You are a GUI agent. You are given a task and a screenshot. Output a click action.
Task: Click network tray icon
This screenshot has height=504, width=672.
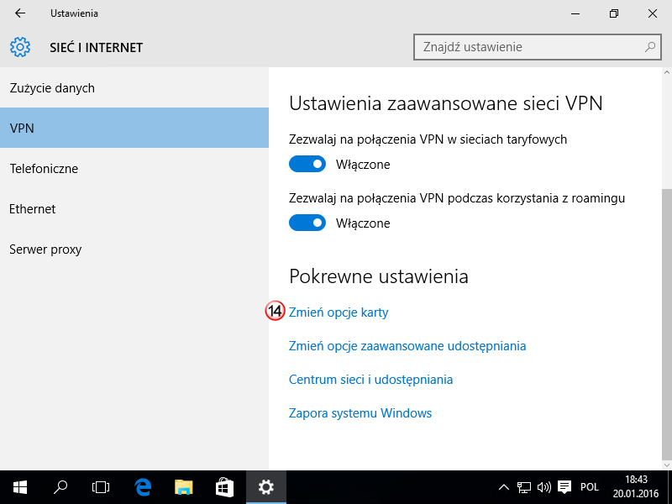pos(523,487)
